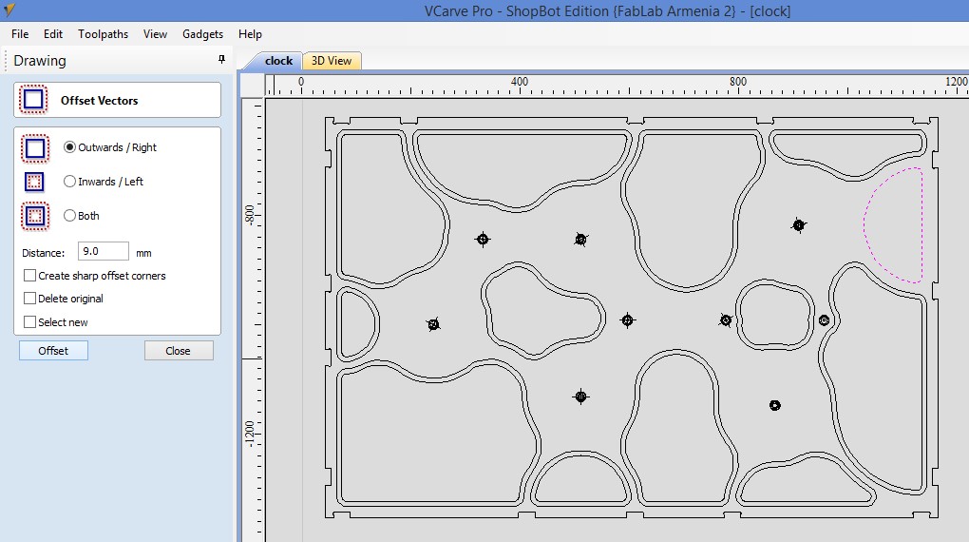
Task: Open the File menu
Action: 20,34
